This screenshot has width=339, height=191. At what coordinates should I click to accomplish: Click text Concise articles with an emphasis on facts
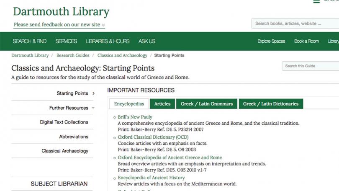pyautogui.click(x=162, y=143)
